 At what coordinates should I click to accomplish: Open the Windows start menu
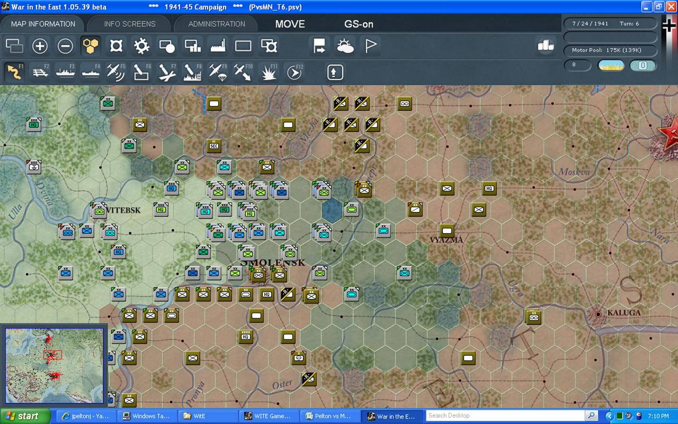(x=26, y=416)
